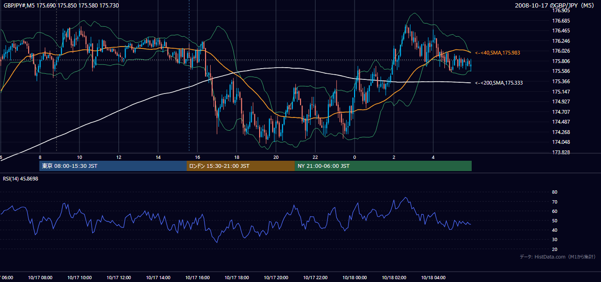Click price axis value 176.465
Screen dimensions: 601x282
point(561,31)
